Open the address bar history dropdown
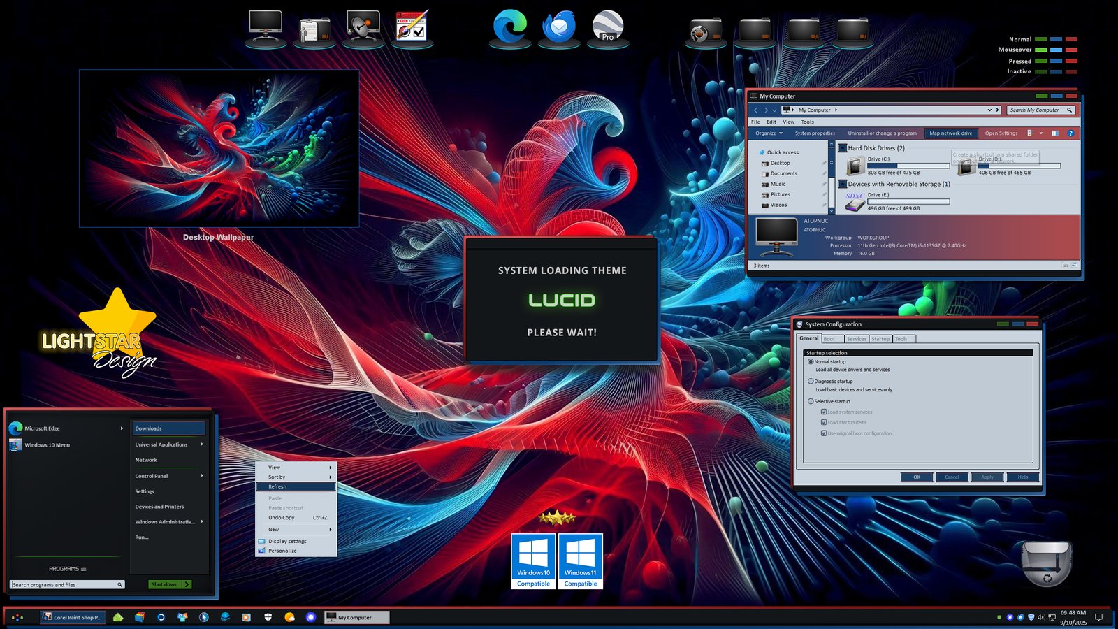Viewport: 1118px width, 629px height. 989,110
